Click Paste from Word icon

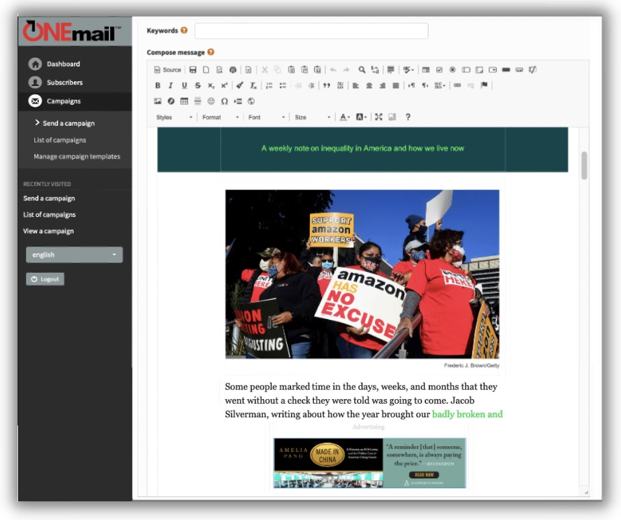(317, 70)
